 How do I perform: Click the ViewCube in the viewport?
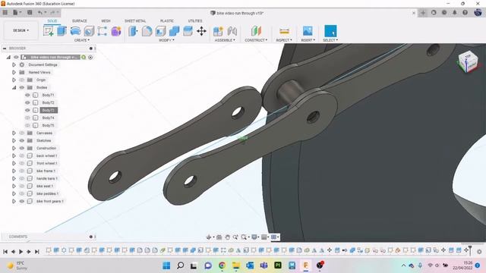468,61
